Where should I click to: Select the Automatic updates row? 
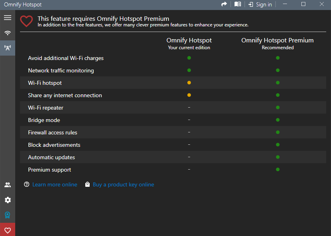pyautogui.click(x=173, y=157)
